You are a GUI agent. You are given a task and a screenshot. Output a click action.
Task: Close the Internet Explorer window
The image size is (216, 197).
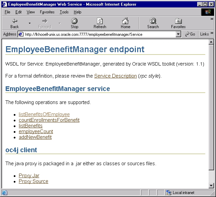[x=211, y=4]
